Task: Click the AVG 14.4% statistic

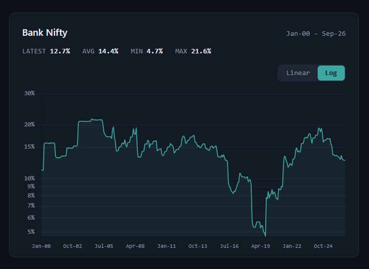Action: point(100,51)
